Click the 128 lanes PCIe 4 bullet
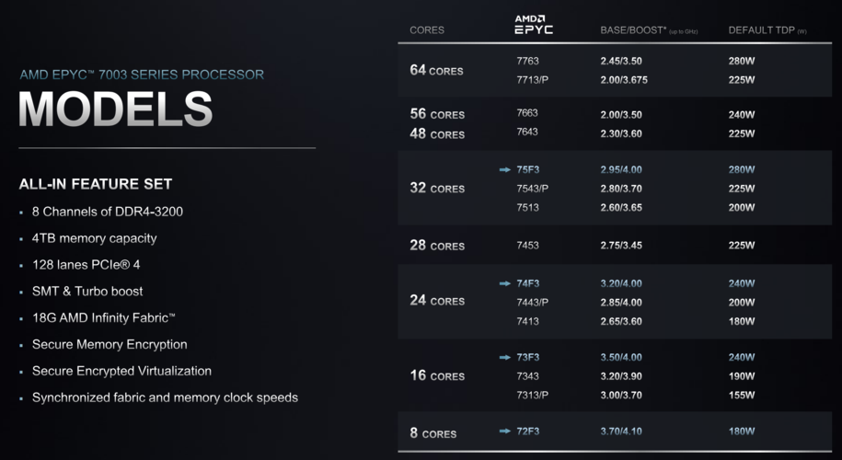Screen dimensions: 842x460 pyautogui.click(x=86, y=265)
